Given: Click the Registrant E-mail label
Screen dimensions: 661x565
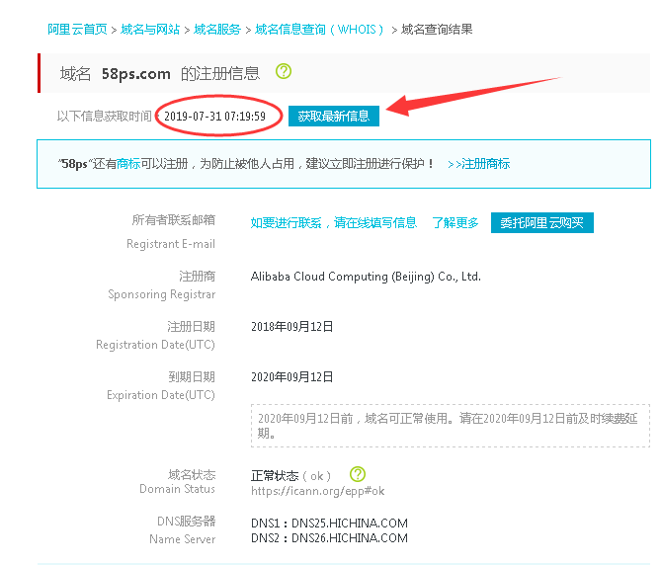Looking at the screenshot, I should tap(171, 244).
